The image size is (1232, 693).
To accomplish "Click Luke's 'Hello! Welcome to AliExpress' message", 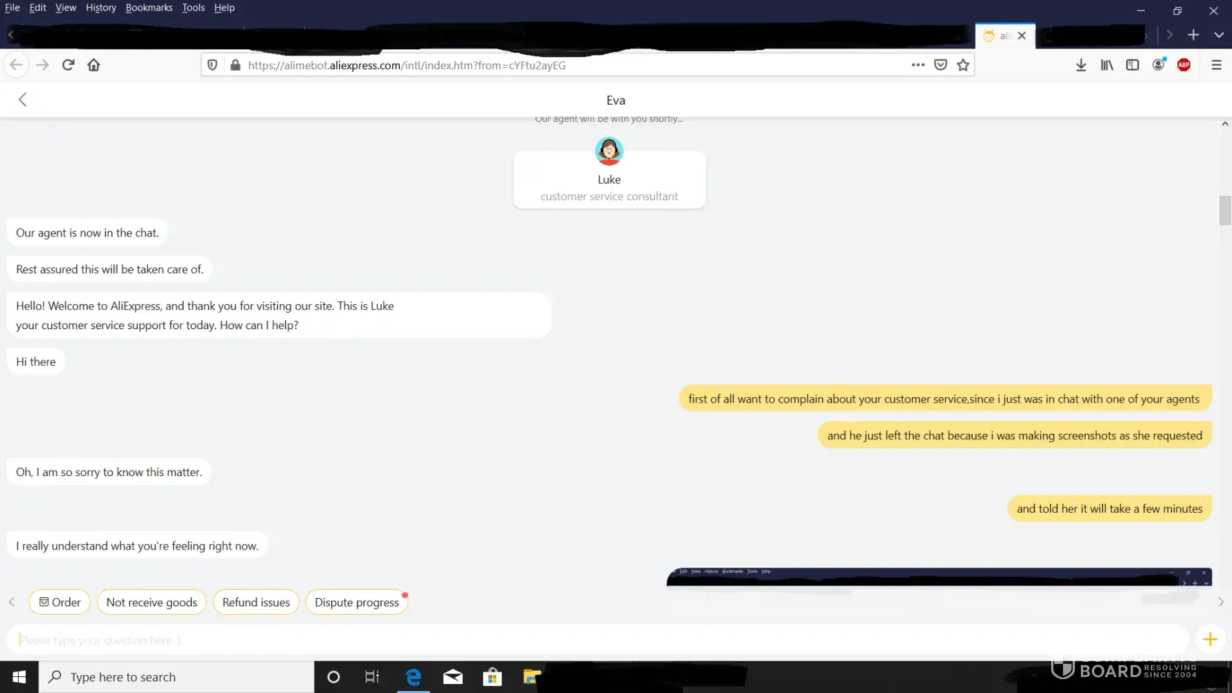I will click(279, 315).
